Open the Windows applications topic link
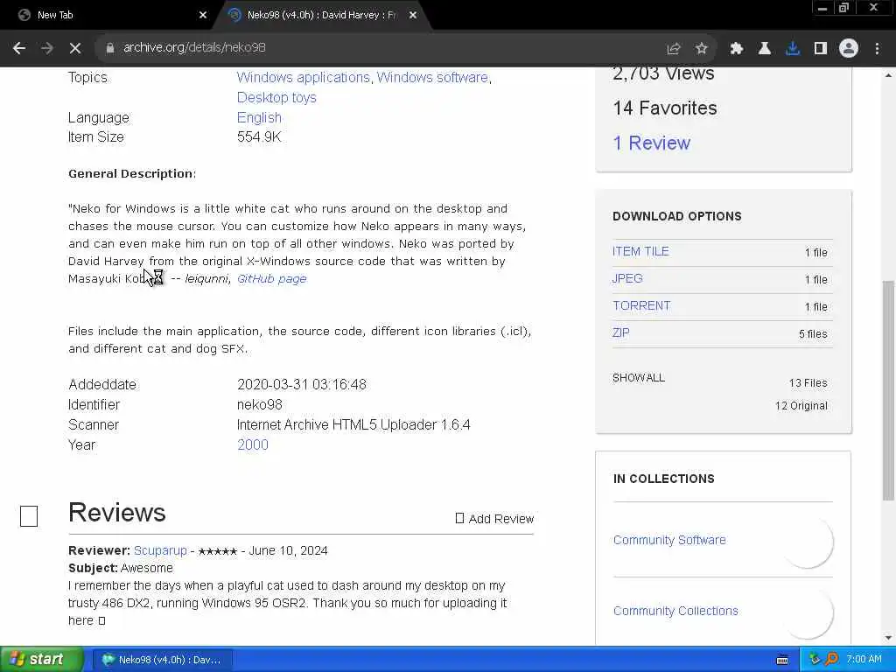Screen dimensions: 896x672 (x=304, y=77)
